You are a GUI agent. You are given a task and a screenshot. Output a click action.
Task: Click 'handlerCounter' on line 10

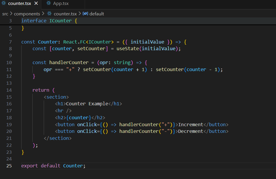click(69, 63)
